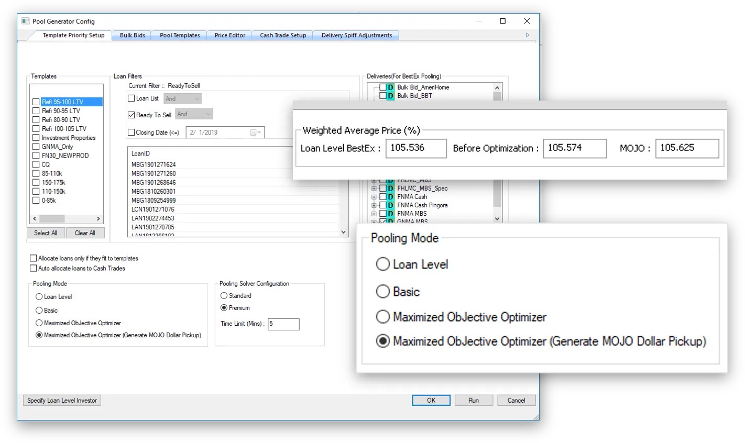
Task: Click the Pool Generator Config window icon
Action: 25,21
